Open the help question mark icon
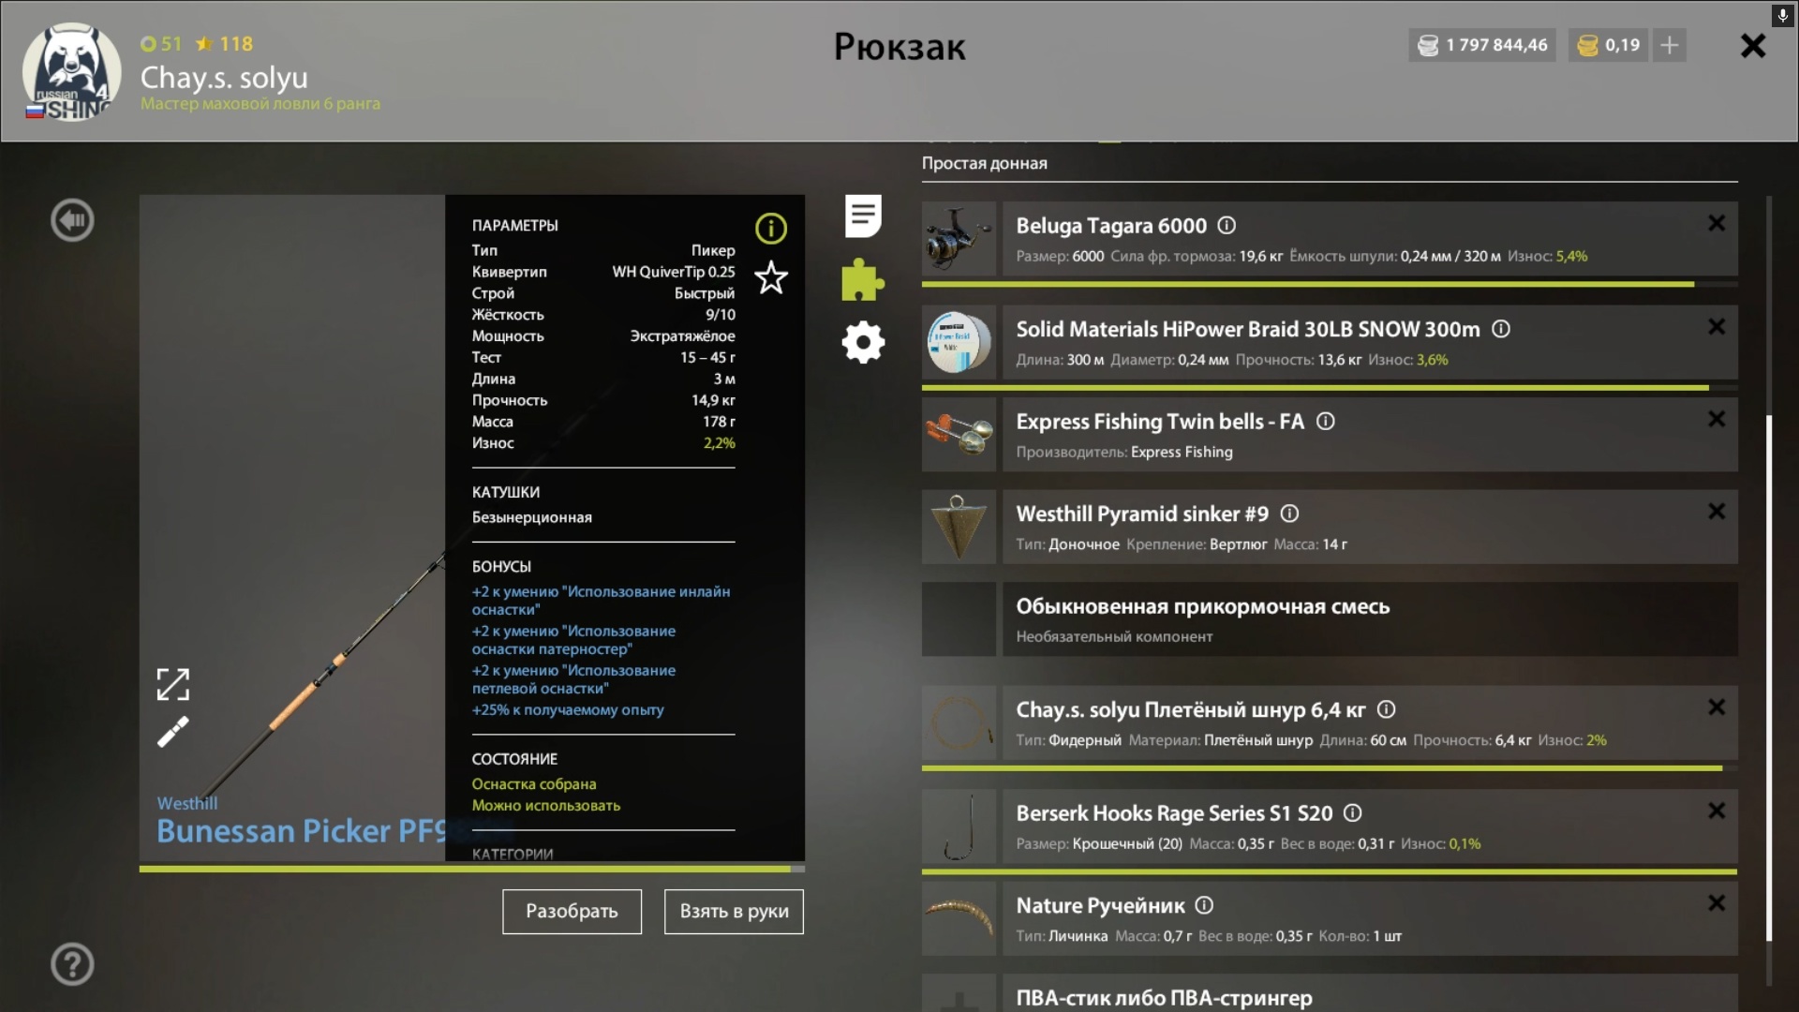The height and width of the screenshot is (1012, 1799). coord(72,963)
